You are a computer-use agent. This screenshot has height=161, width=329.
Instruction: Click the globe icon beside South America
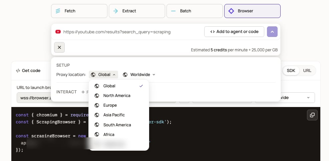pos(97,125)
